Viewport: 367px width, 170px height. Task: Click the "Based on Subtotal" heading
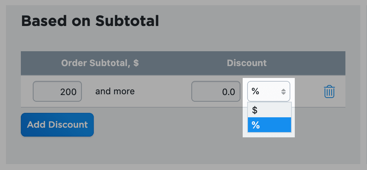click(90, 21)
